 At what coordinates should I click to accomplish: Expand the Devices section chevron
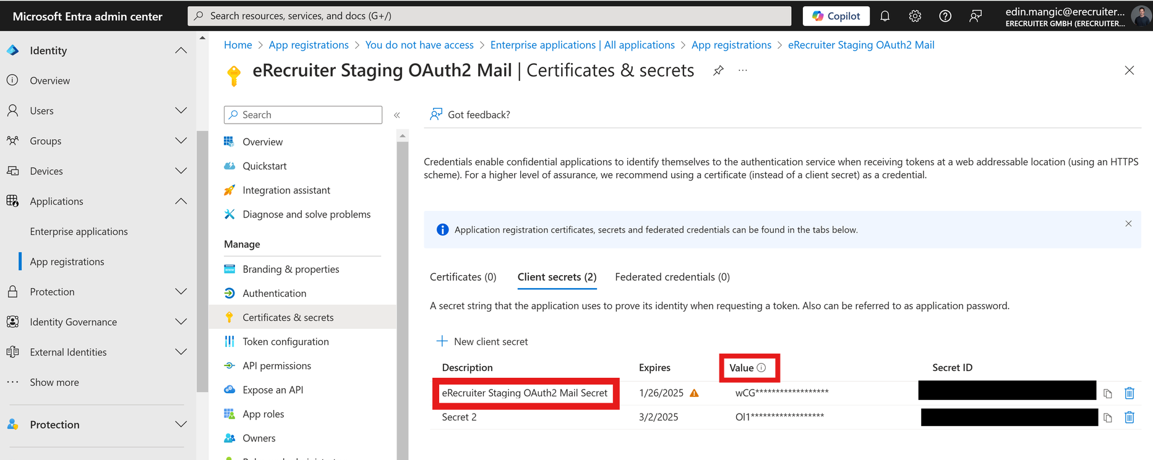pos(181,171)
